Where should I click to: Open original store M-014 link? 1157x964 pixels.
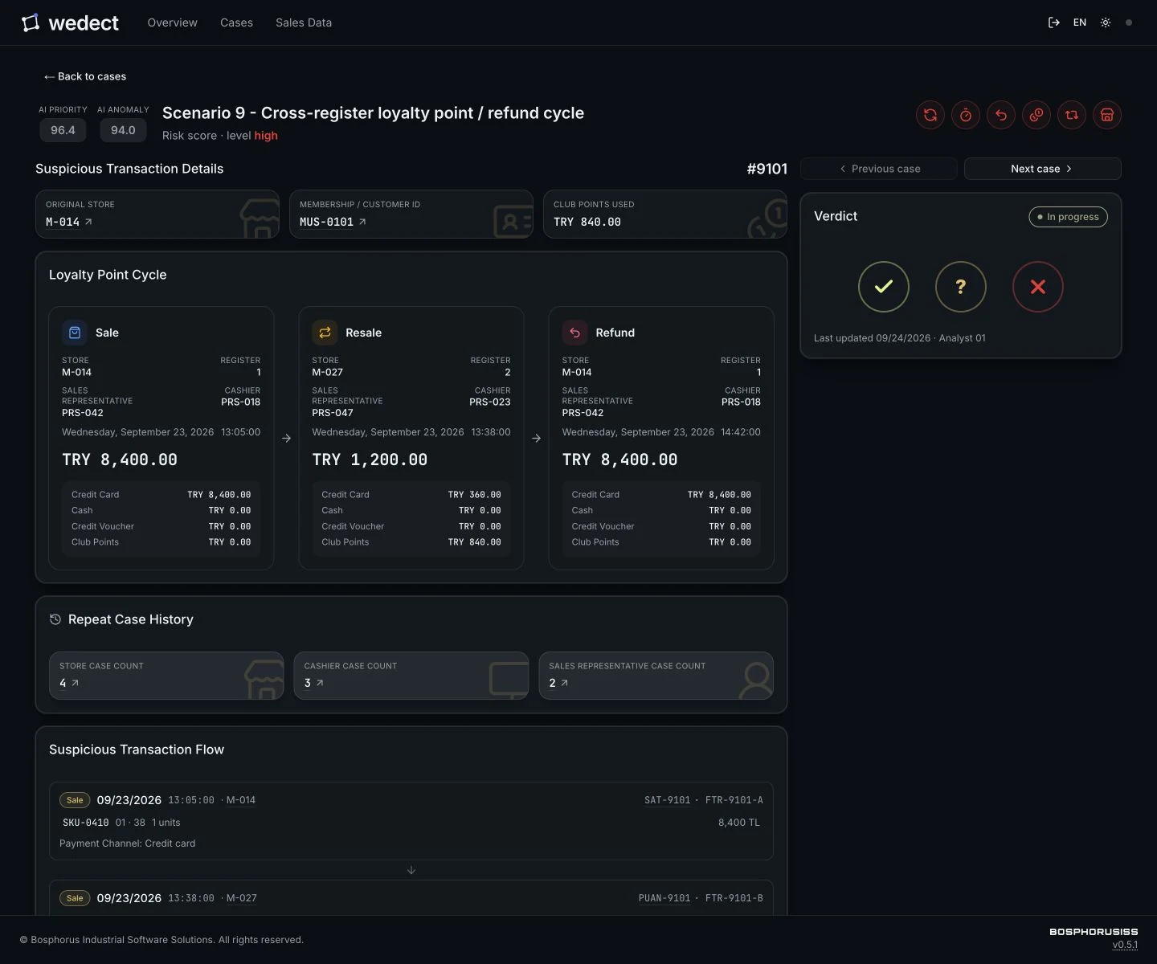pyautogui.click(x=68, y=222)
